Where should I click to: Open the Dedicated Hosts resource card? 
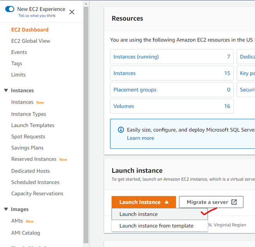[246, 57]
